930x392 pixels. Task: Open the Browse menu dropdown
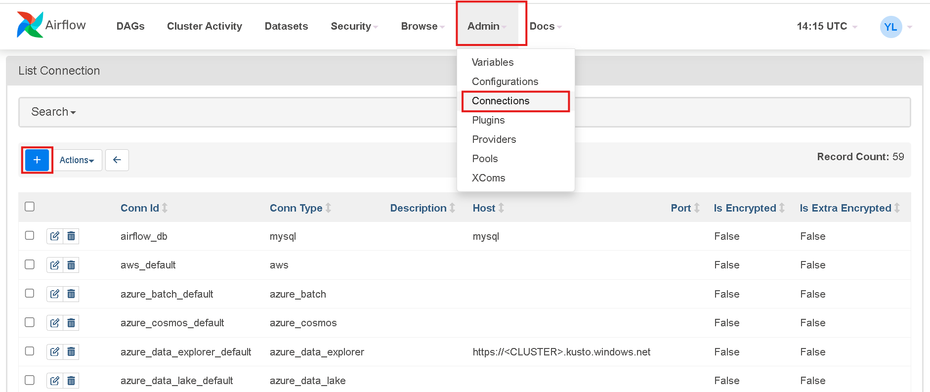click(x=423, y=26)
